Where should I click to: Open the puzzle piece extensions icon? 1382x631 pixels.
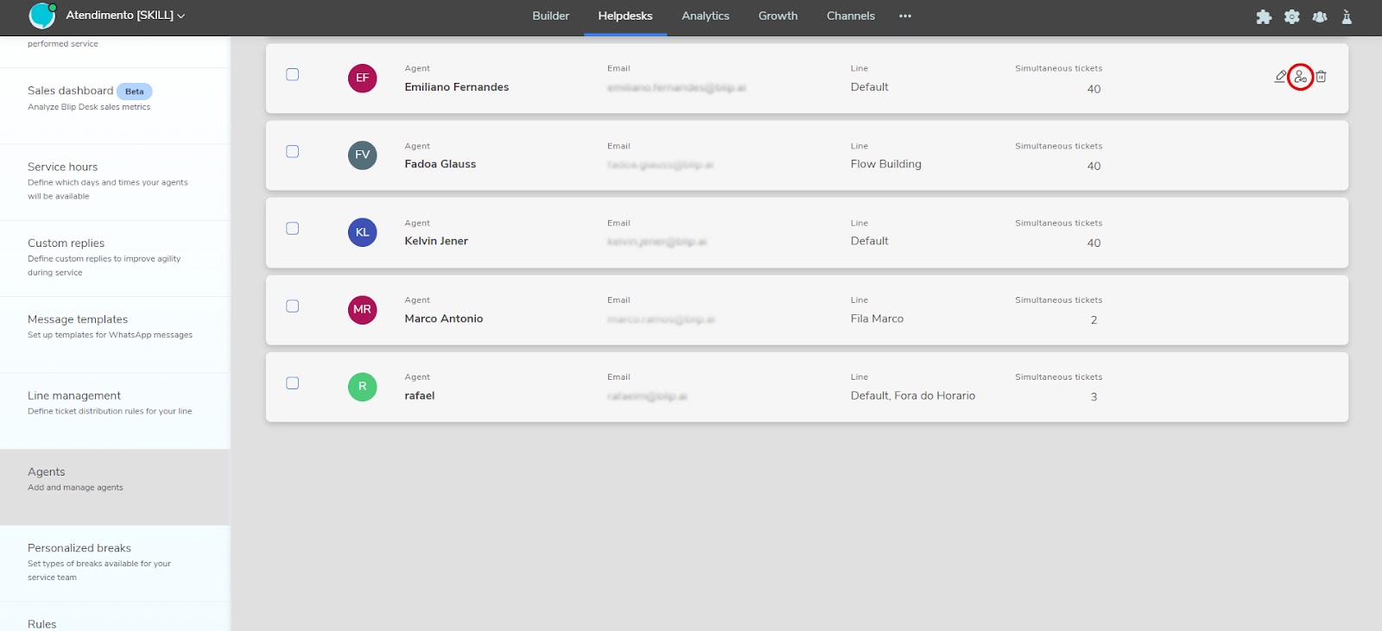[1264, 16]
